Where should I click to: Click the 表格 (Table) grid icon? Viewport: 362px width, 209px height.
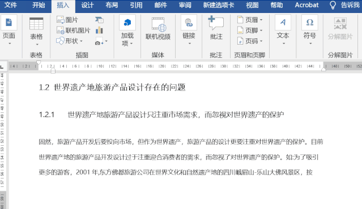[36, 24]
